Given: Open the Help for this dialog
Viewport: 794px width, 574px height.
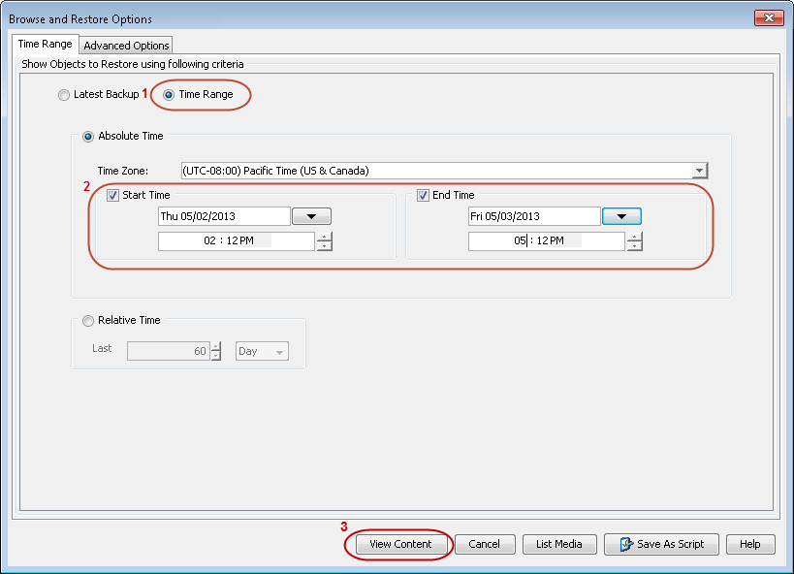Looking at the screenshot, I should point(750,544).
